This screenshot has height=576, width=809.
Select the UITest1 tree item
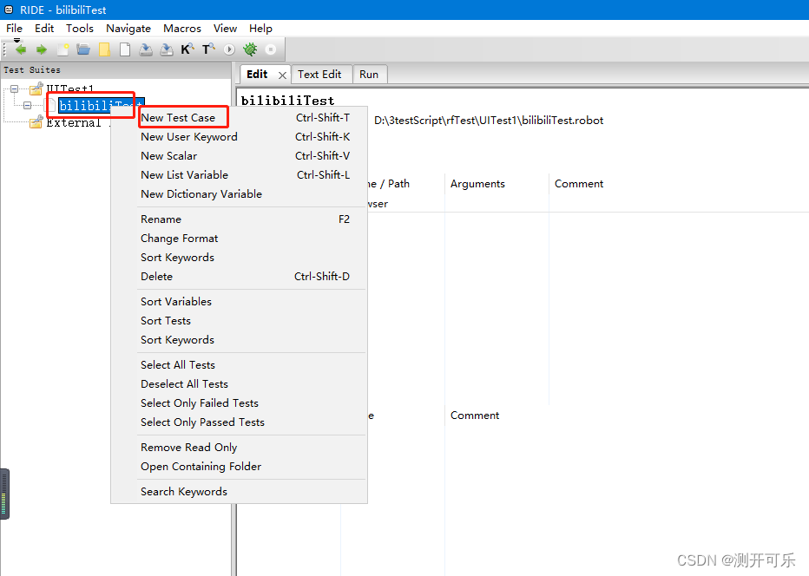(70, 89)
